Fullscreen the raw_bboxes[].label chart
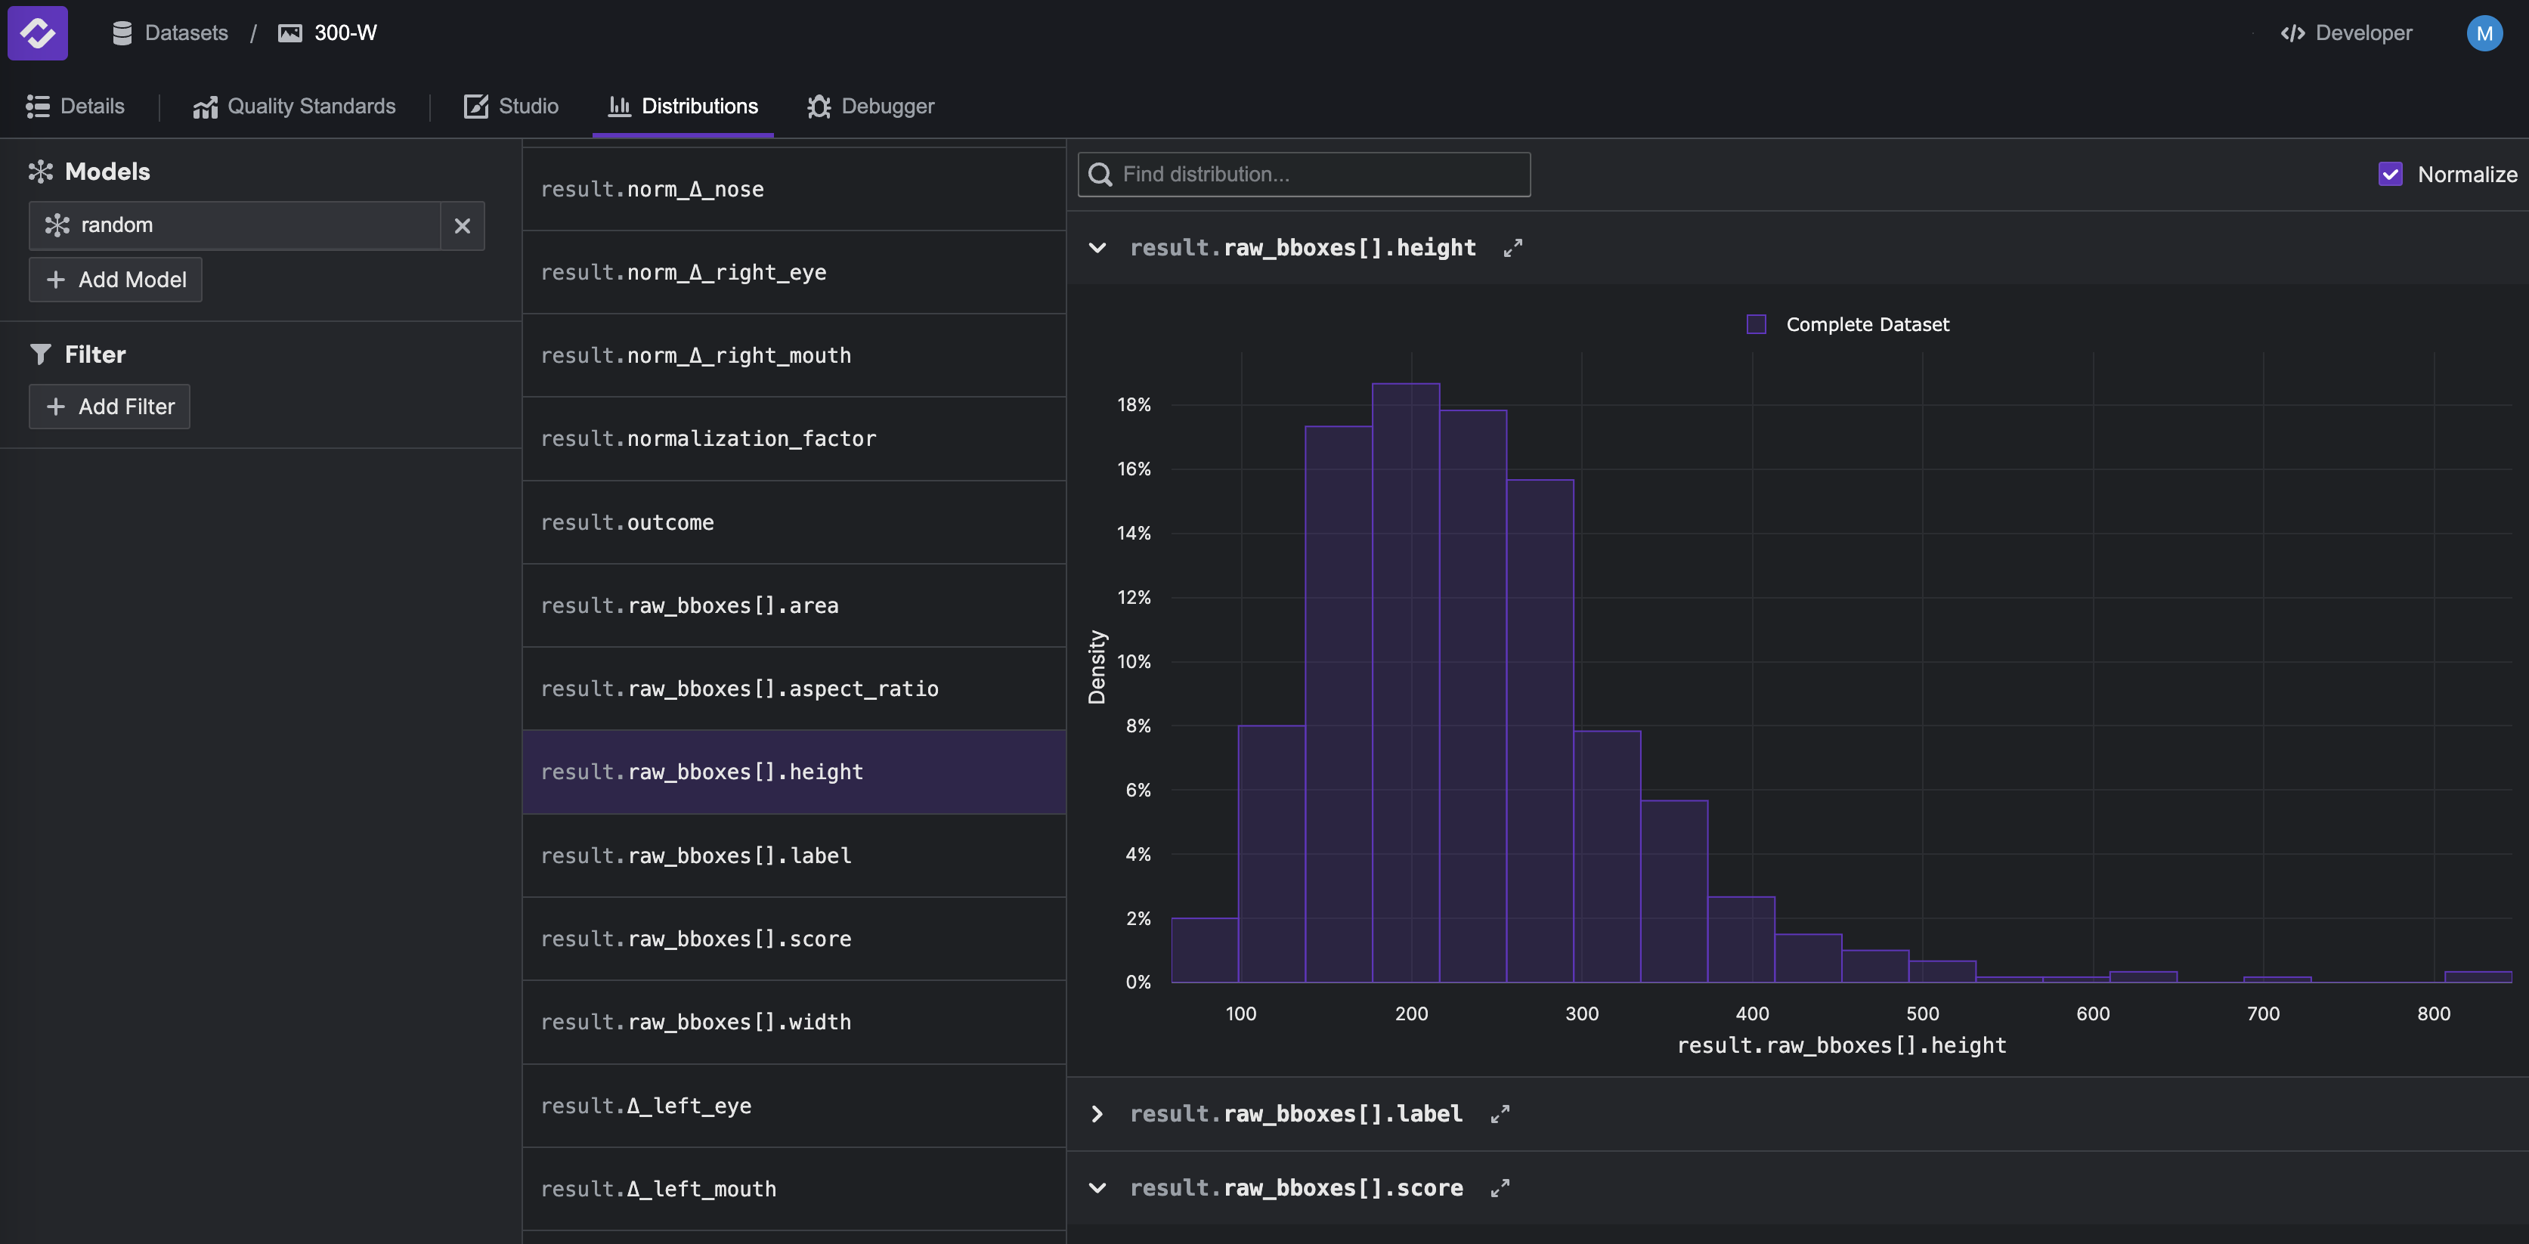Viewport: 2529px width, 1244px height. pyautogui.click(x=1499, y=1115)
